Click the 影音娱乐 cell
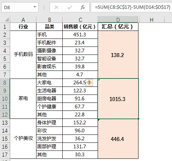Image resolution: width=172 pixels, height=161 pixels. point(50,67)
